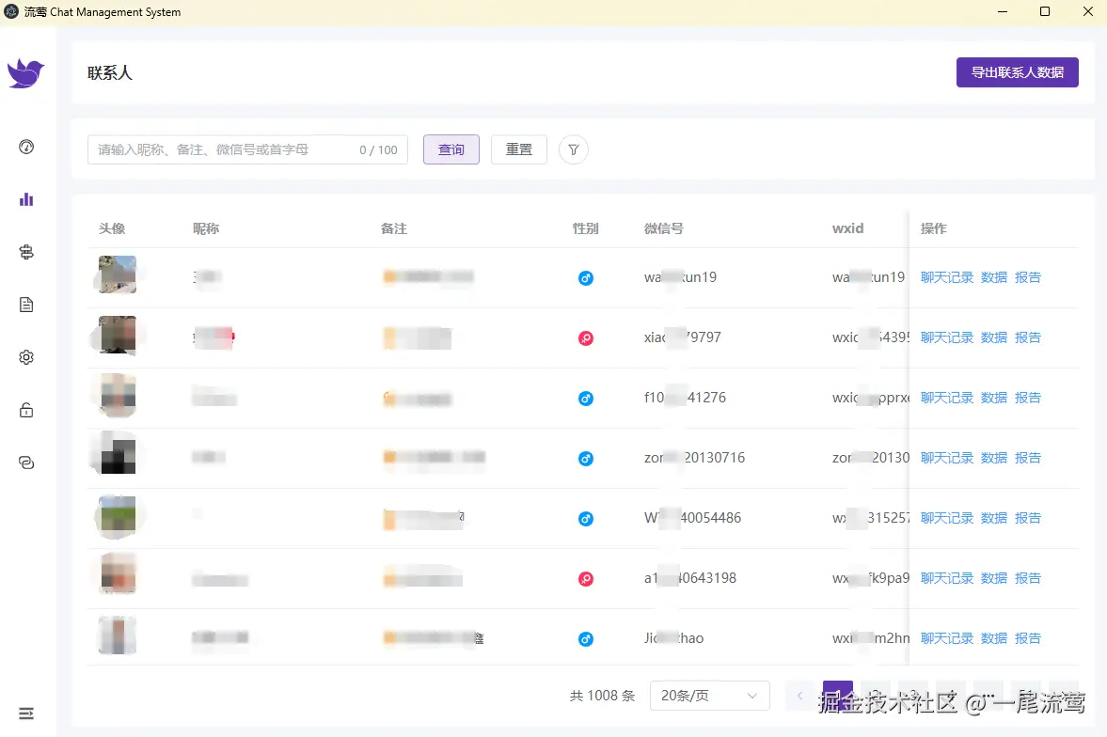Click avatar thumbnail of zor…20130716 contact
Image resolution: width=1107 pixels, height=737 pixels.
pos(118,455)
